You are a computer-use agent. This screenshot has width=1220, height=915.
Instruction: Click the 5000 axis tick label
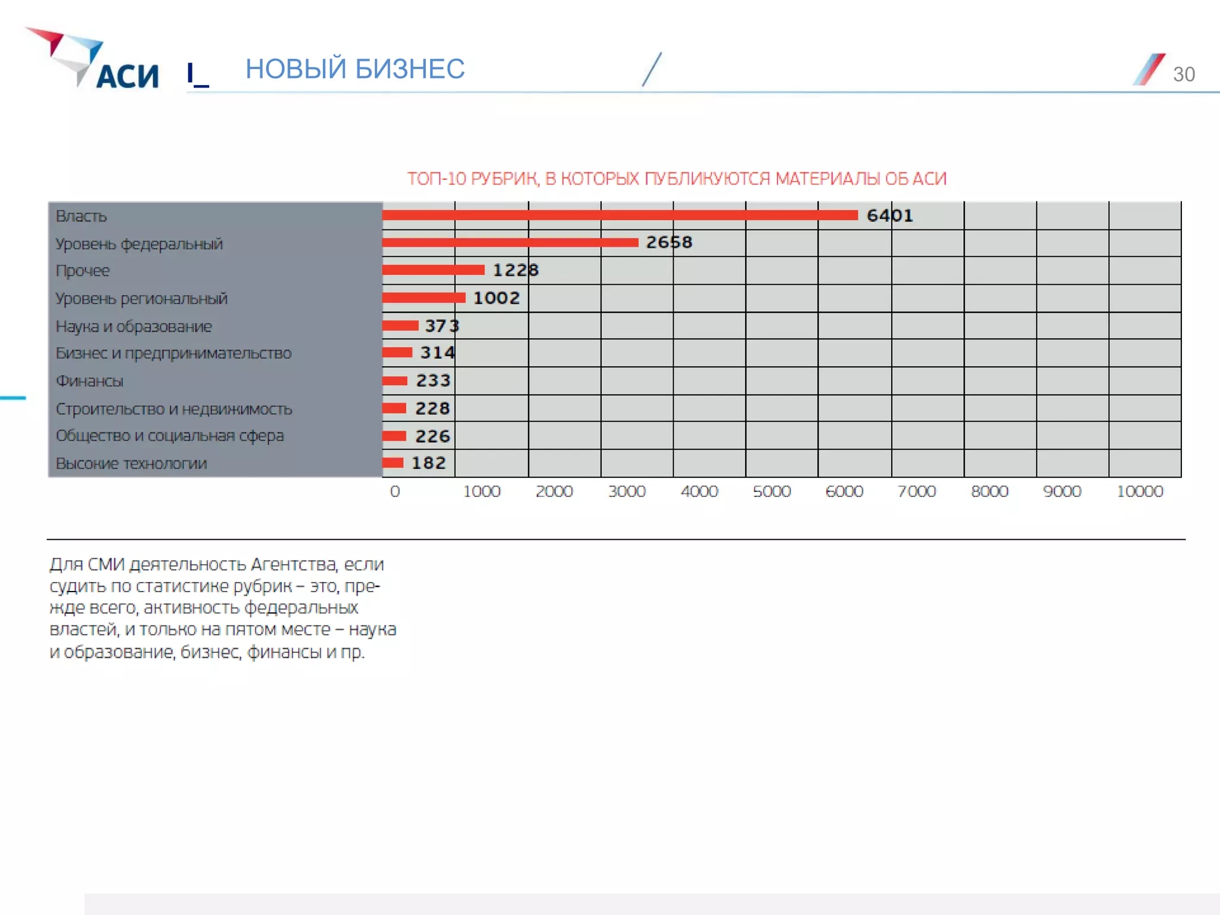click(771, 491)
